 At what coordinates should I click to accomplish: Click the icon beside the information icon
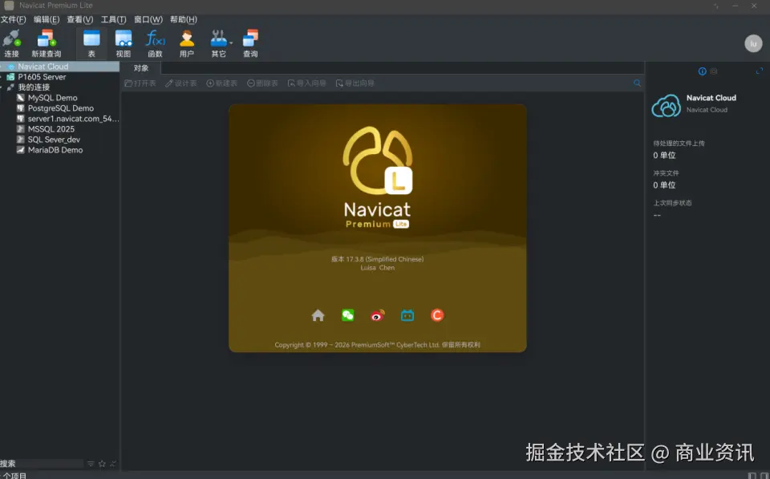pyautogui.click(x=714, y=71)
